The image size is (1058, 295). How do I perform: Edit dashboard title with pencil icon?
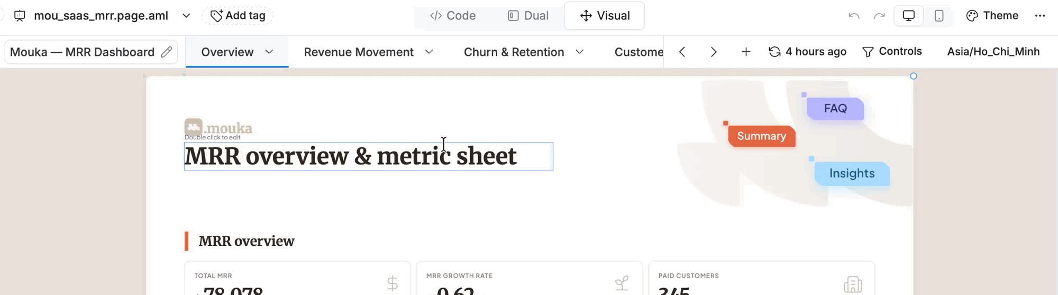click(x=167, y=52)
